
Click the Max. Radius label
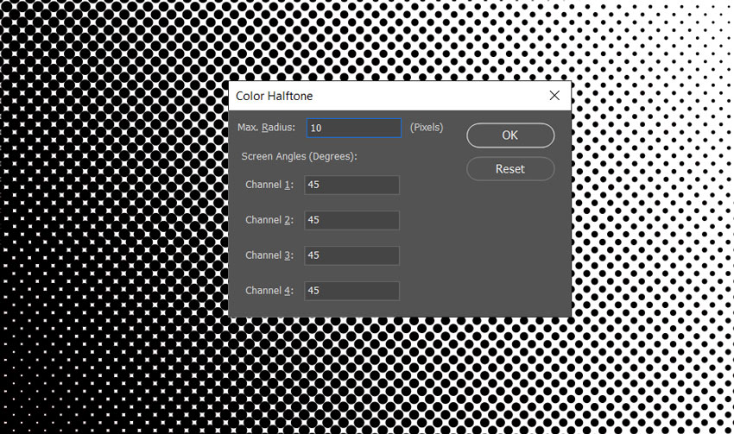[266, 127]
